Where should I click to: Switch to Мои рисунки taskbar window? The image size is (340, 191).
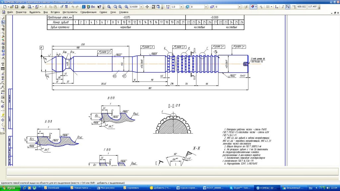point(108,188)
